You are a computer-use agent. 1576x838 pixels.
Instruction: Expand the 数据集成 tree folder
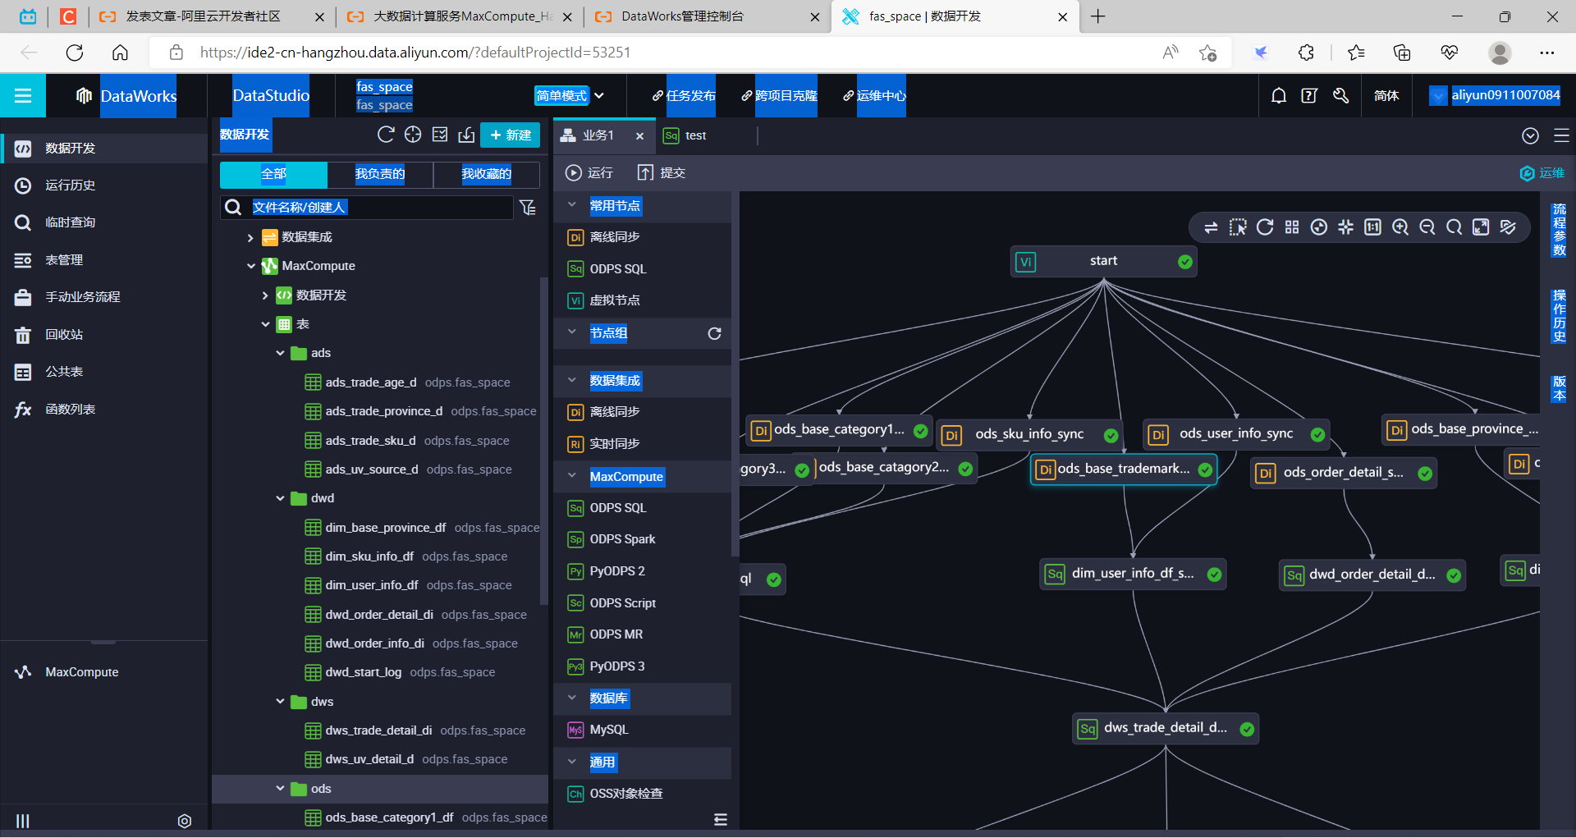pyautogui.click(x=250, y=237)
